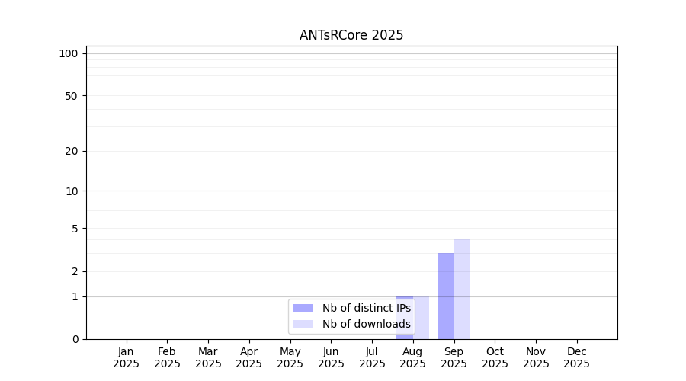Image resolution: width=686 pixels, height=381 pixels.
Task: Click the 50 y-axis tick label
Action: pos(72,96)
